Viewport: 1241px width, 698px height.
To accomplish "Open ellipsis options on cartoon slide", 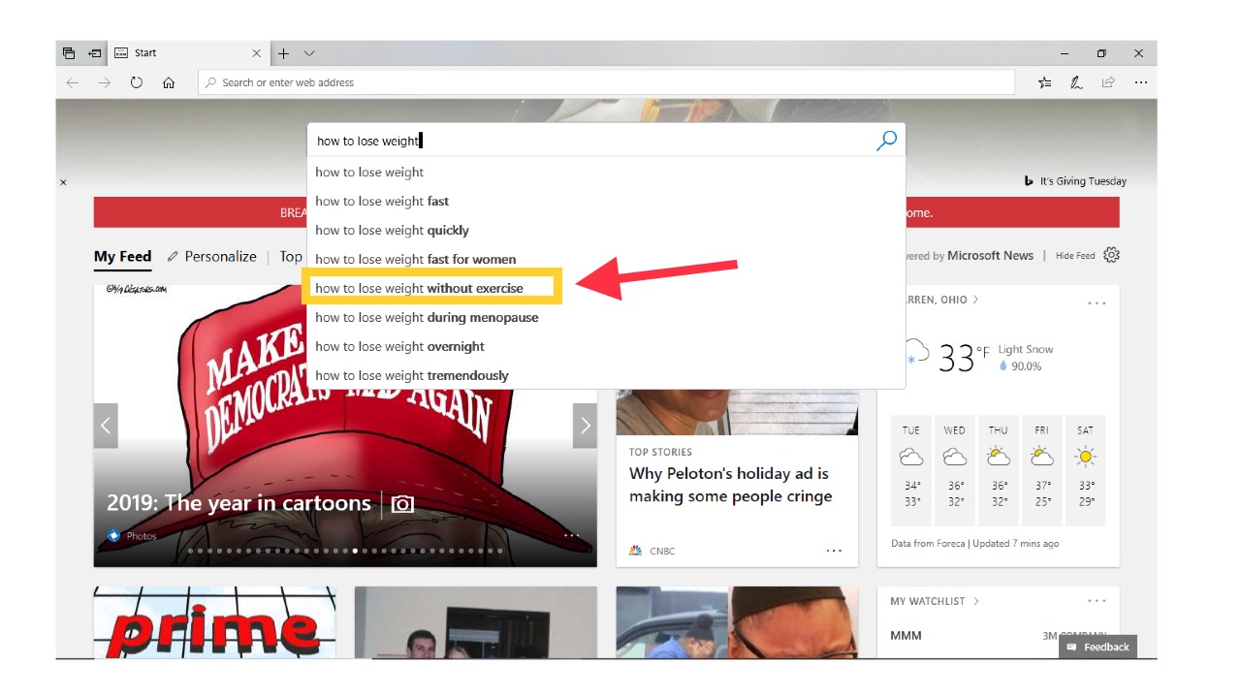I will click(x=572, y=535).
